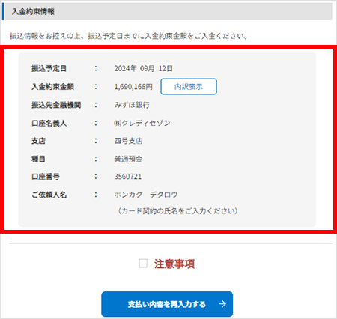Click the requester name ホンカク デタロウ
Screen dimensions: 337x319
(x=146, y=195)
